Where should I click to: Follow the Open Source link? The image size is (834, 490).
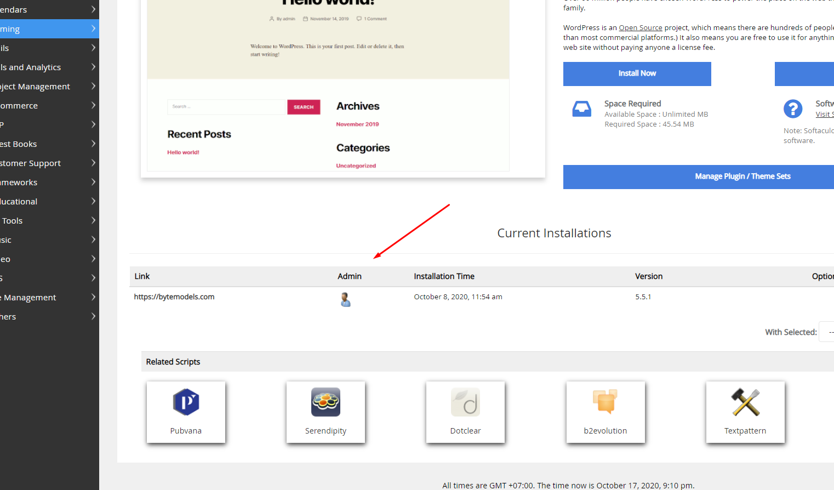coord(640,28)
